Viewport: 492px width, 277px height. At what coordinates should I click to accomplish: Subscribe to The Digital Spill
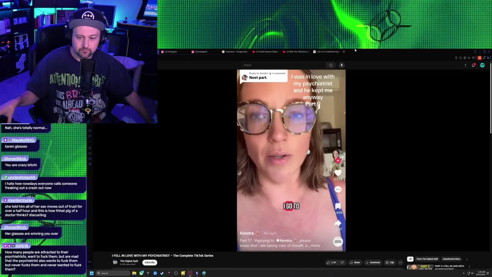150,262
